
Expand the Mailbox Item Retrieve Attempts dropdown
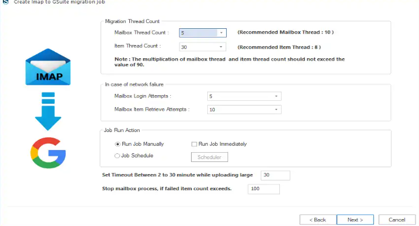coord(244,110)
